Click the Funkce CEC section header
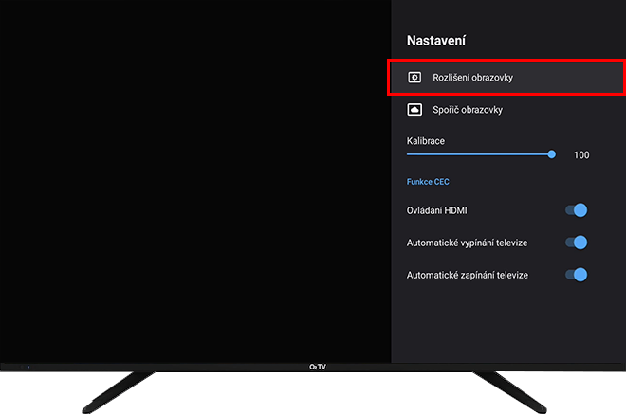Image resolution: width=626 pixels, height=414 pixels. pos(428,182)
